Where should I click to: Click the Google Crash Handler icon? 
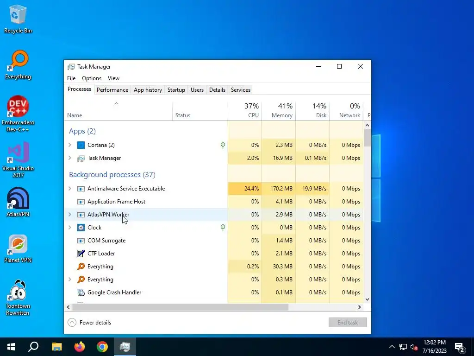81,292
